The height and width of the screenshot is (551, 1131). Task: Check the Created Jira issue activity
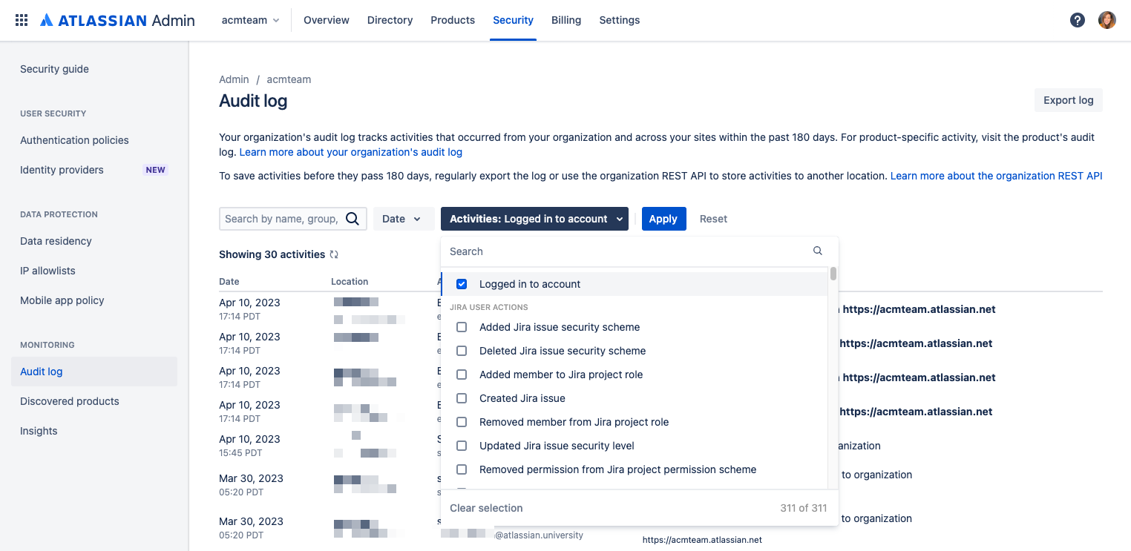(462, 398)
